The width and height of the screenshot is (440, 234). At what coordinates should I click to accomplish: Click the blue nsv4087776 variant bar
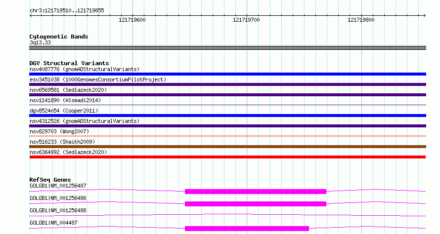[x=227, y=74]
